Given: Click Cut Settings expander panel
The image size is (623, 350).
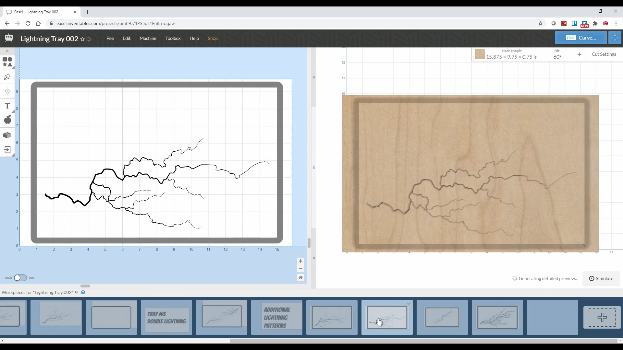Looking at the screenshot, I should (x=605, y=54).
